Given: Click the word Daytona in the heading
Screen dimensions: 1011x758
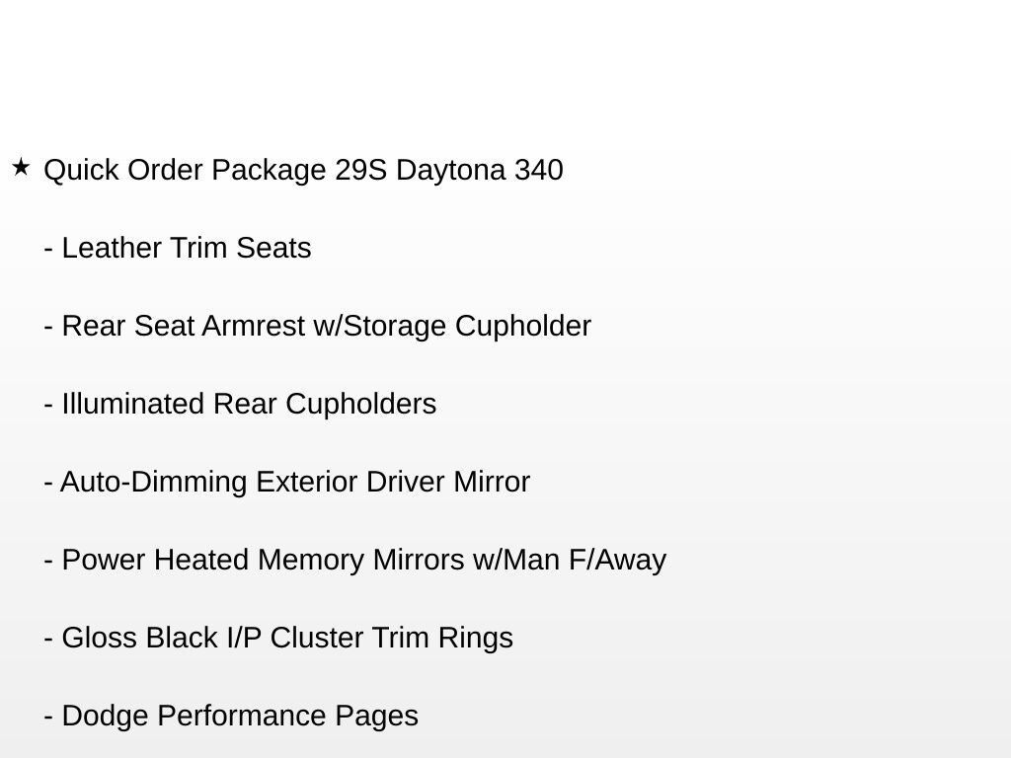Looking at the screenshot, I should coord(450,171).
